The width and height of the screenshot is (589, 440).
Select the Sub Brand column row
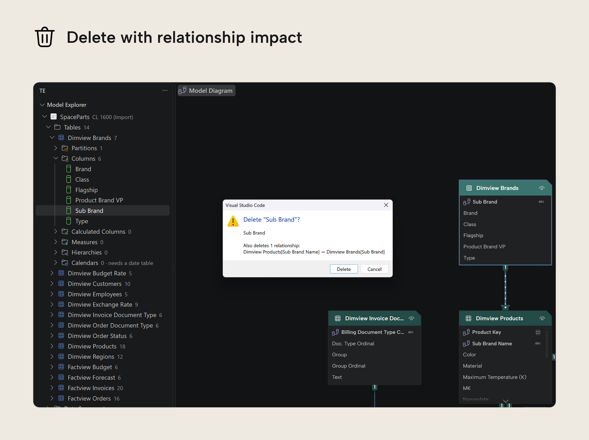pyautogui.click(x=103, y=210)
